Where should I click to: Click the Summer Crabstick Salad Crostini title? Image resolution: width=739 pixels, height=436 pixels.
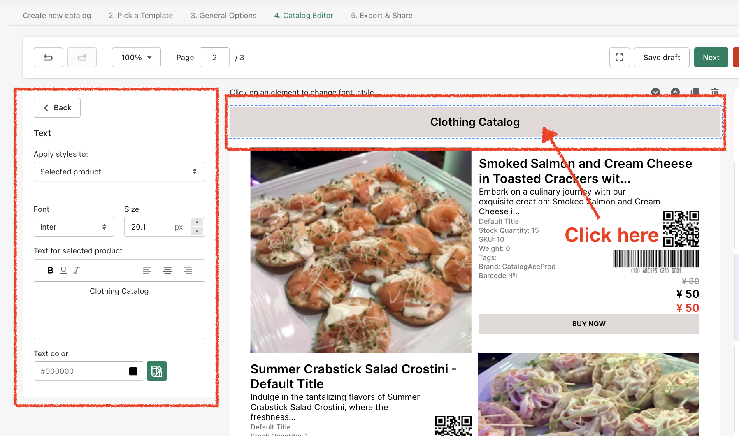pyautogui.click(x=353, y=376)
